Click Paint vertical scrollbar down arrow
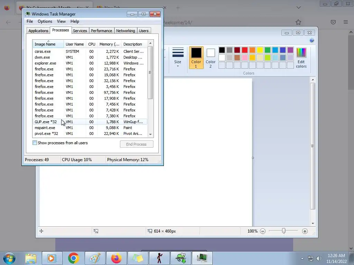Image resolution: width=354 pixels, height=265 pixels. [x=313, y=223]
